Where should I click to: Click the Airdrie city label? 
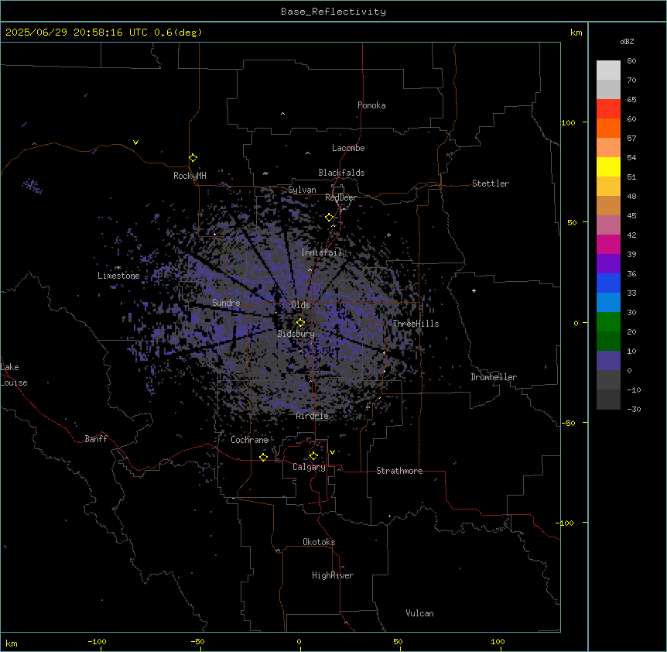pyautogui.click(x=313, y=416)
